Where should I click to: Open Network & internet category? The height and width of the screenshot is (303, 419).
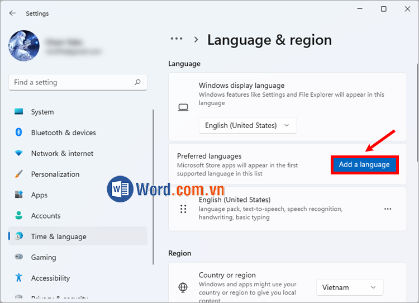tap(78, 154)
